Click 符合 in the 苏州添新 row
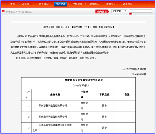 click(104, 106)
